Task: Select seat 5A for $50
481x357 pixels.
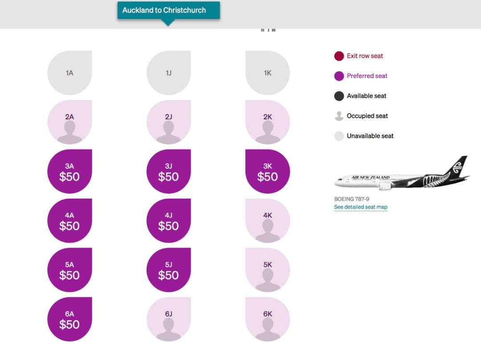Action: [69, 270]
